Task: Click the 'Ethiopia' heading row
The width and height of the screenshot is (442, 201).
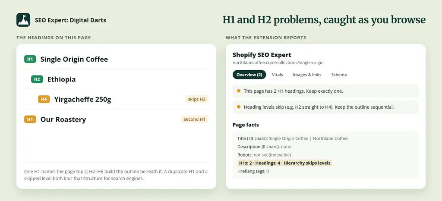Action: pos(116,79)
